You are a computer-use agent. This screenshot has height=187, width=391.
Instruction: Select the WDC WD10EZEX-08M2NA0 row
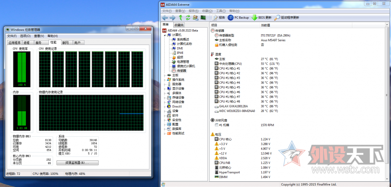pyautogui.click(x=246, y=111)
